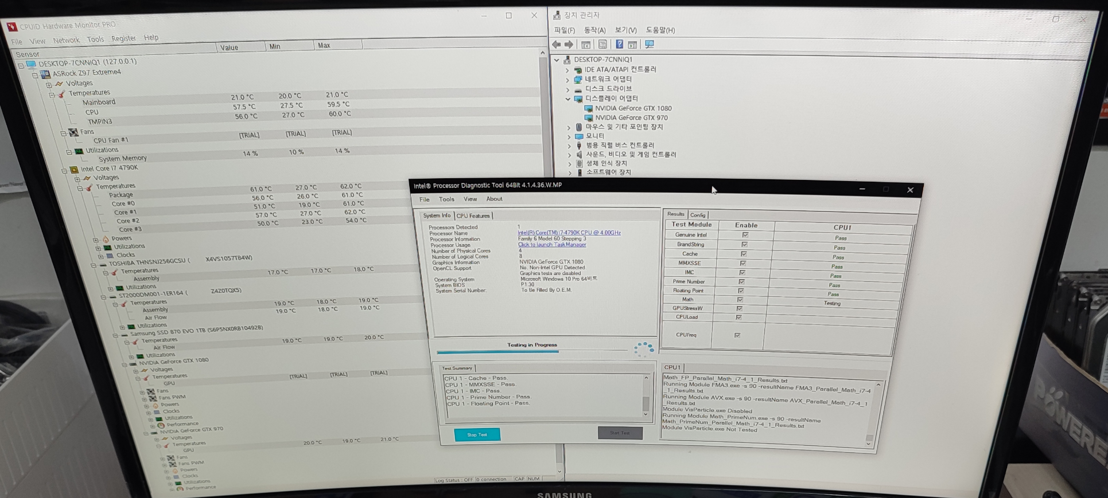Click the CPUID Hardware Monitor PRO logo icon
Screen dimensions: 1108x498
coord(11,27)
